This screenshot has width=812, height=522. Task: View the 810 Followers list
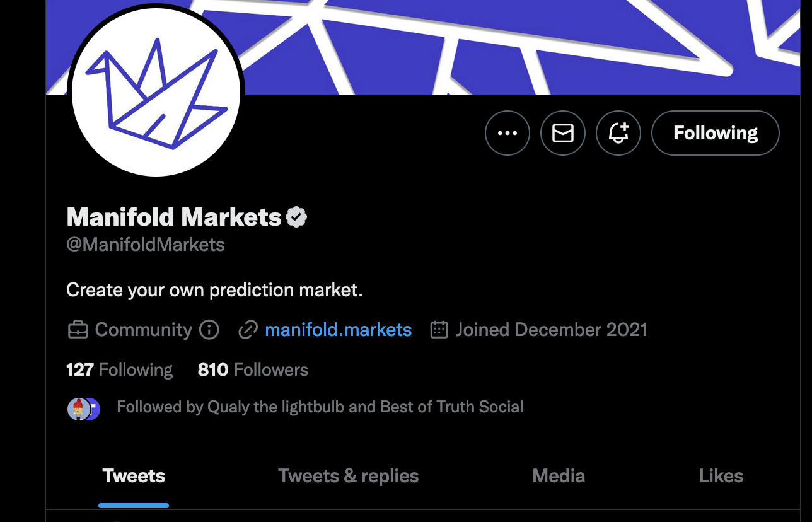(x=253, y=369)
